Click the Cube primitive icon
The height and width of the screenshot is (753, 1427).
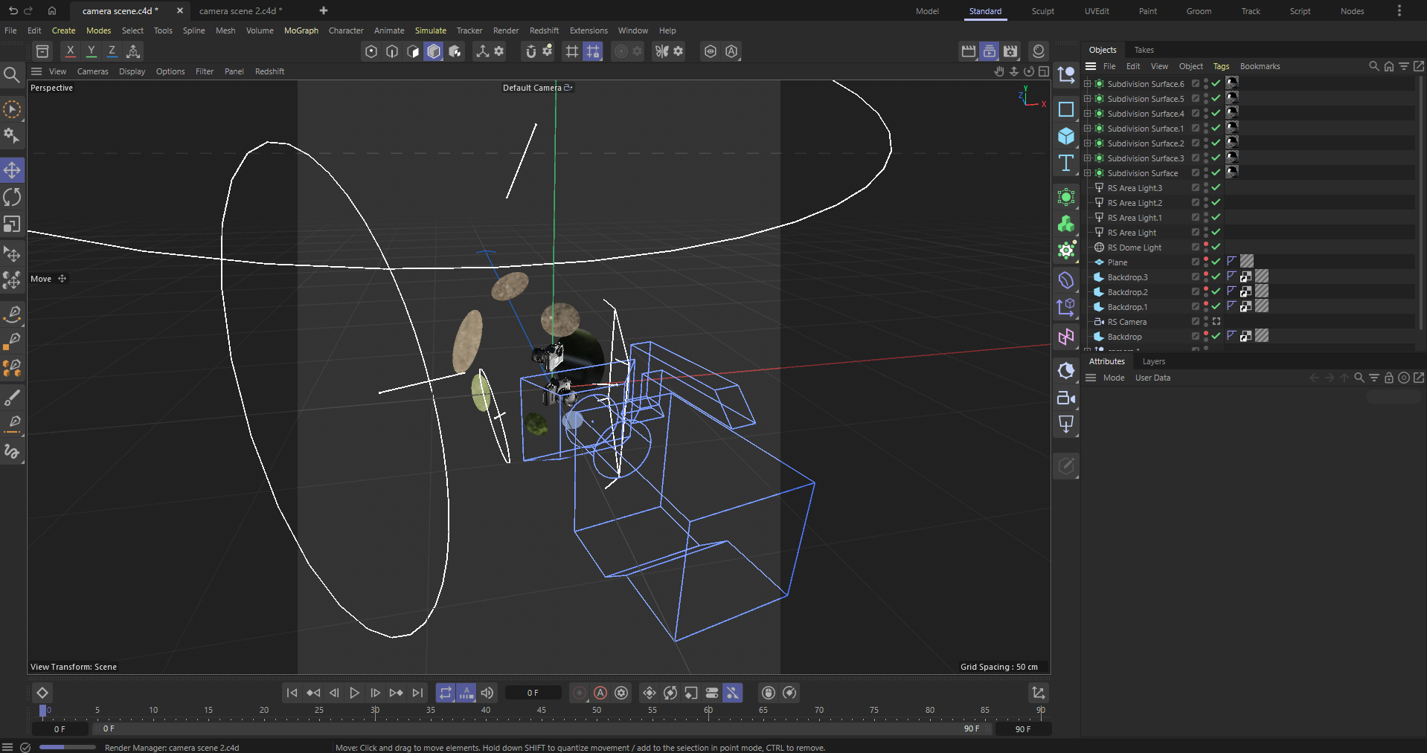(x=1066, y=136)
